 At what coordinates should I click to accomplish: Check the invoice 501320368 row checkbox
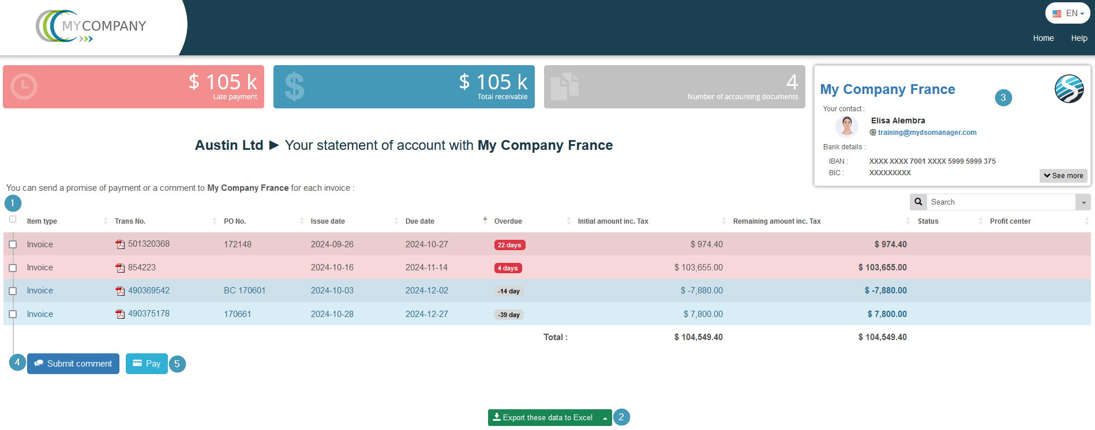tap(13, 244)
